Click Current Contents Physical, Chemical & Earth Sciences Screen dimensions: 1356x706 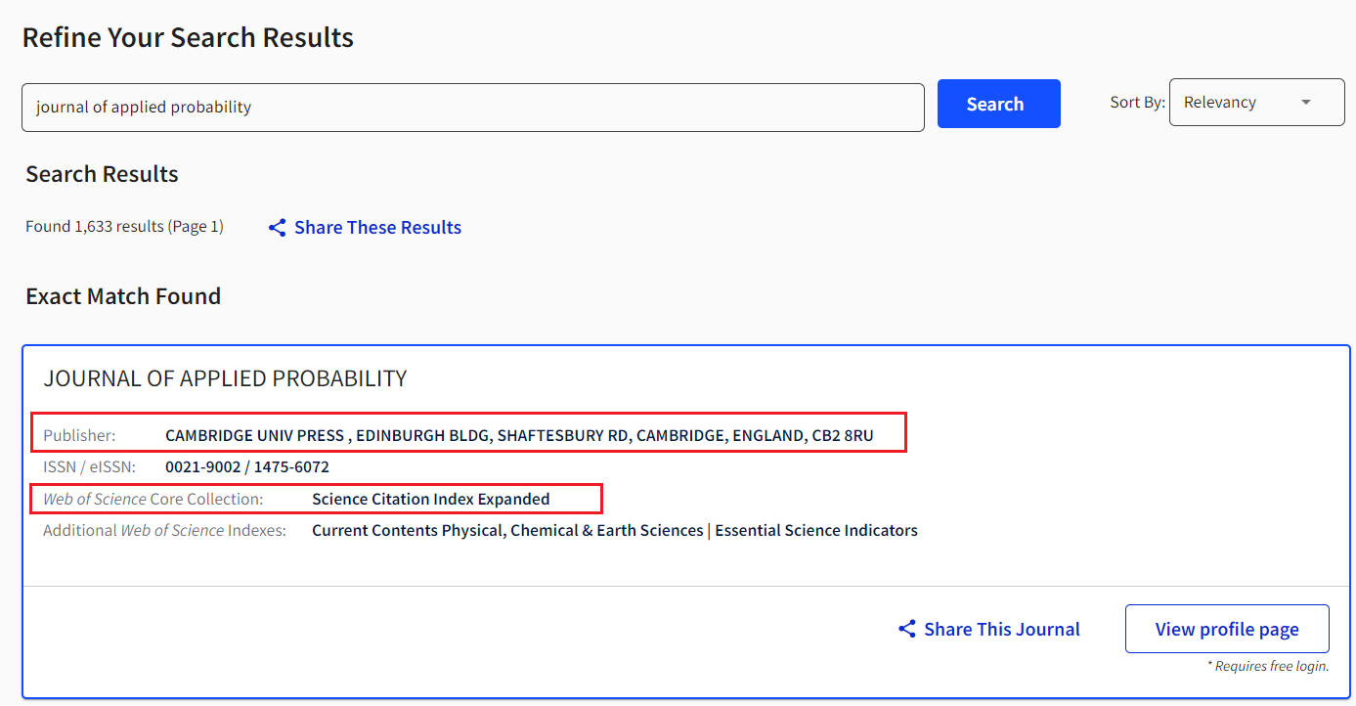[x=507, y=530]
